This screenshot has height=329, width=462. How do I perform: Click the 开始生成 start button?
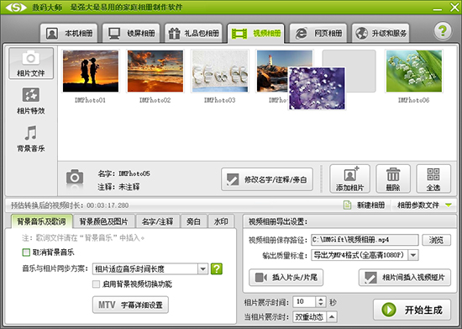pyautogui.click(x=412, y=310)
